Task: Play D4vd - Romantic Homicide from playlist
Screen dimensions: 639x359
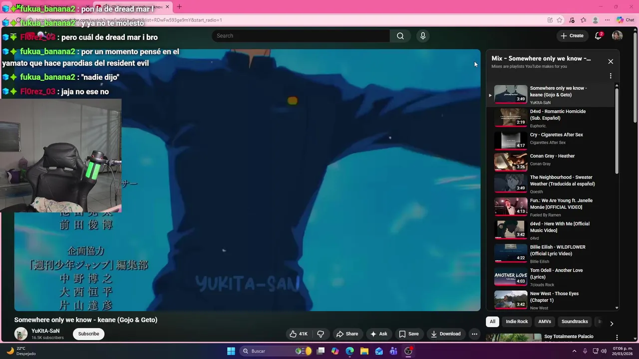Action: click(x=511, y=118)
